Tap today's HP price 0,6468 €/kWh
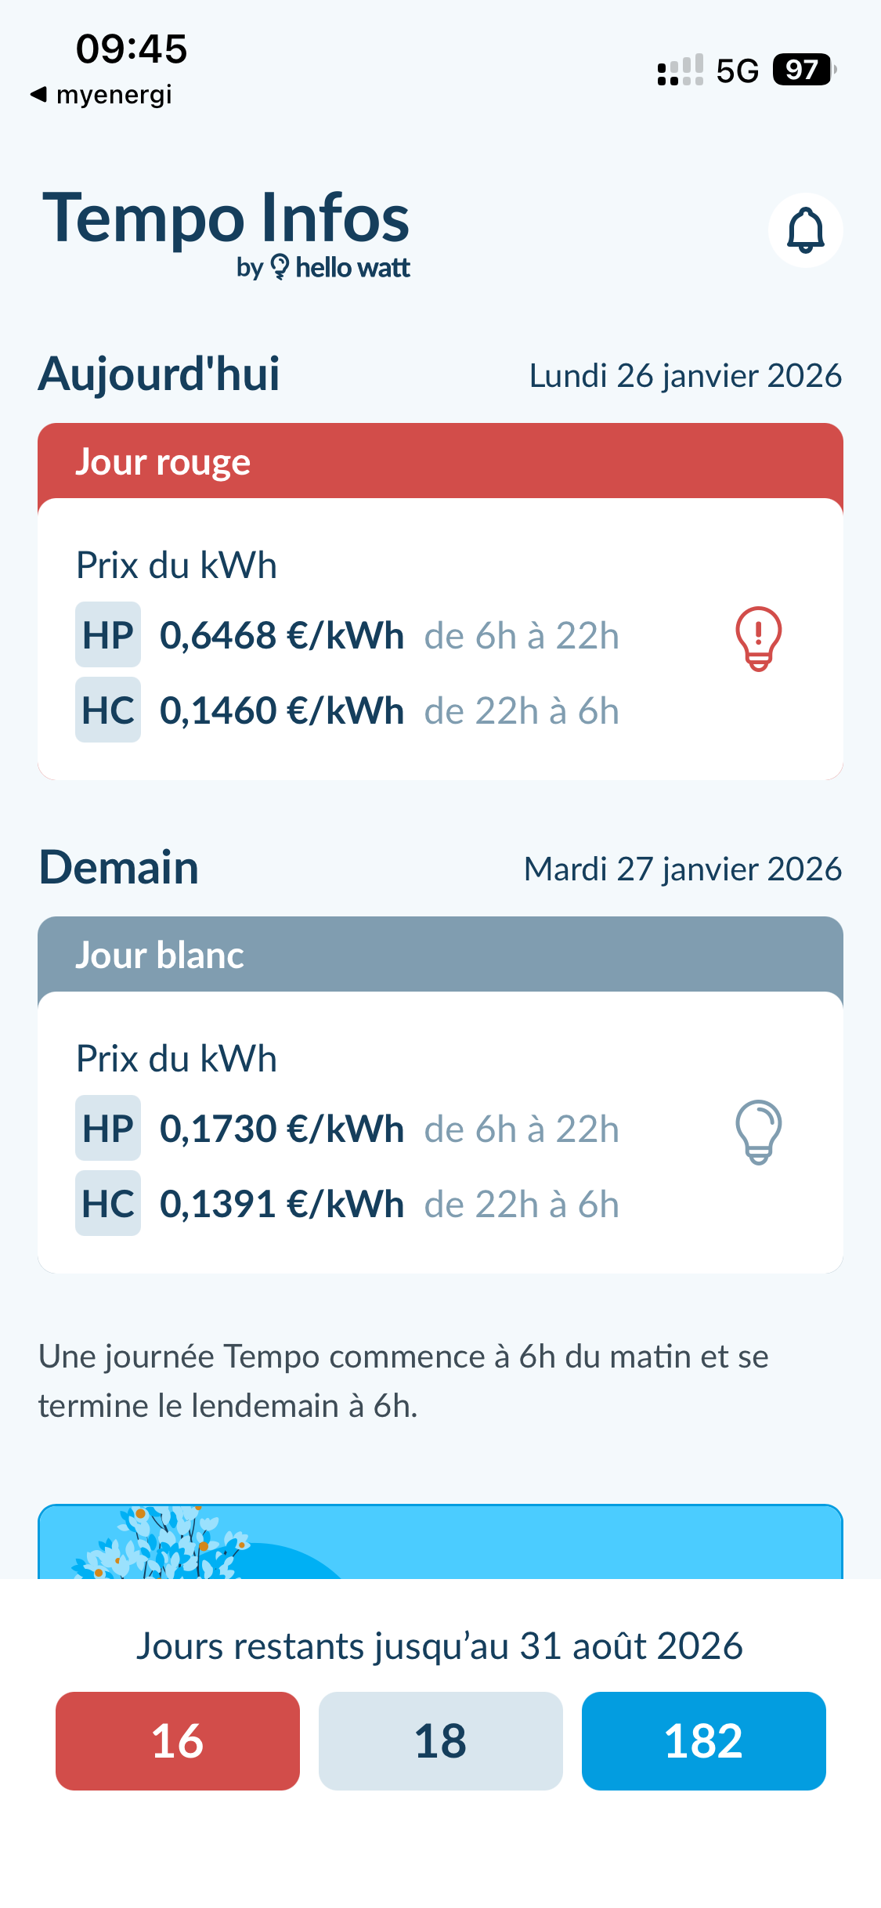 [282, 635]
